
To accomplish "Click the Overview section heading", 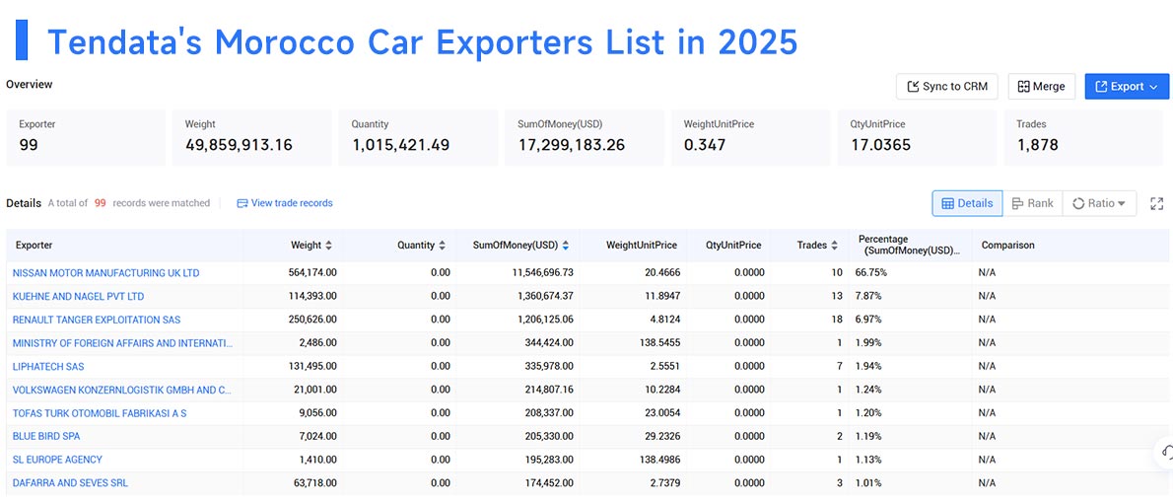I will click(x=30, y=85).
